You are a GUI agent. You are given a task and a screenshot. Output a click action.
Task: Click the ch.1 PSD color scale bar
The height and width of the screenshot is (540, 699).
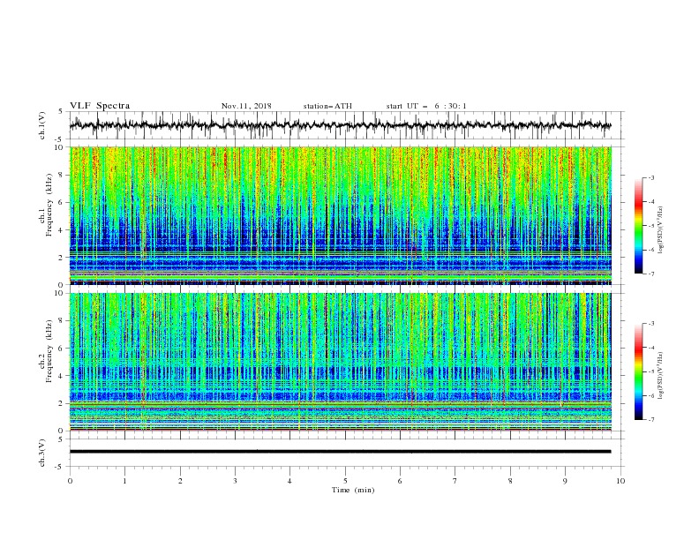[x=638, y=226]
